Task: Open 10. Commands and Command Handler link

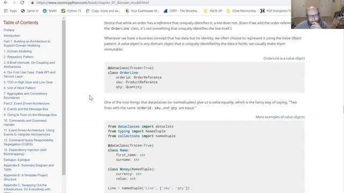Action: tap(25, 123)
